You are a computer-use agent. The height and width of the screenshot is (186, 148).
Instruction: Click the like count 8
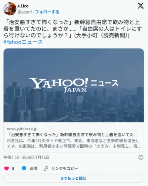coord(13,169)
